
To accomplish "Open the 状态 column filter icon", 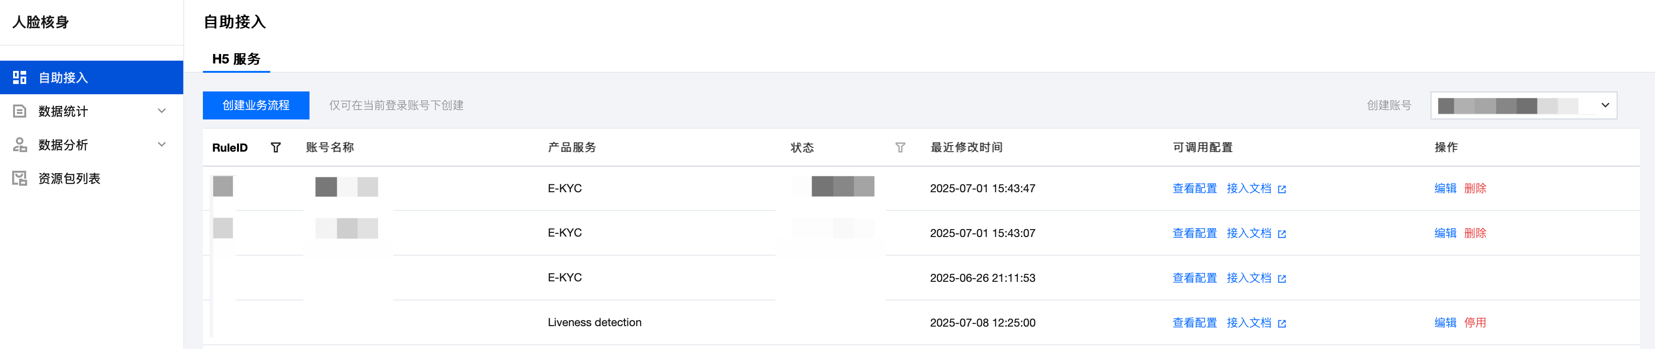I will point(900,147).
